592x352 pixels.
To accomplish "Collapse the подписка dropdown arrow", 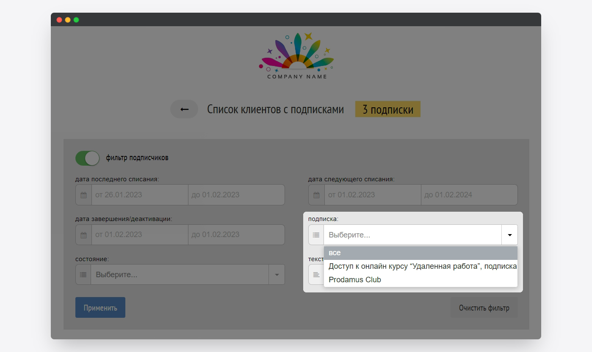I will click(x=509, y=235).
